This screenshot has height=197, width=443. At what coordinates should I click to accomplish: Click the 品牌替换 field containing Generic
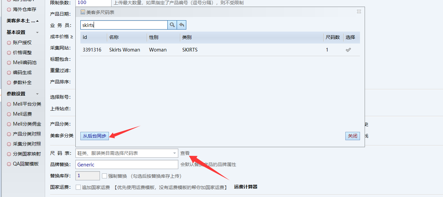tap(127, 164)
